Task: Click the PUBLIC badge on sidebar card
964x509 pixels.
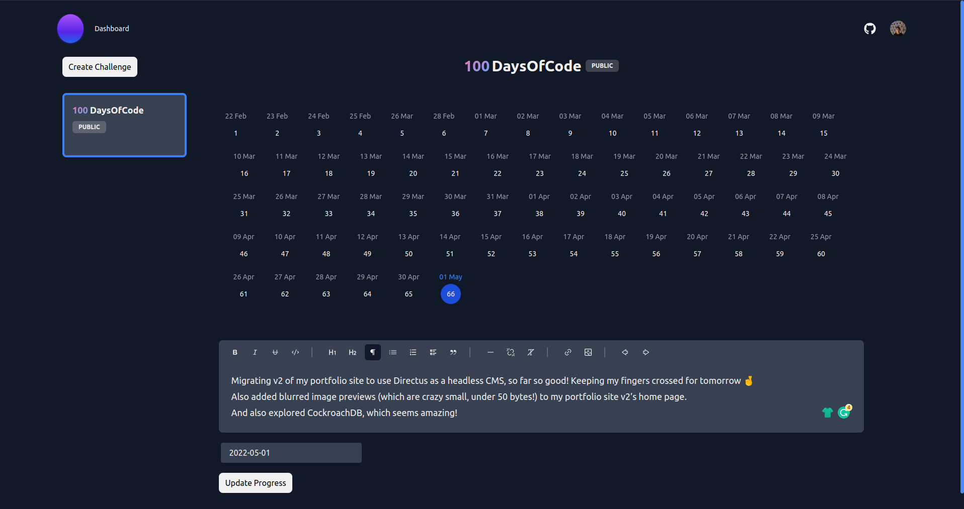Action: pos(89,127)
